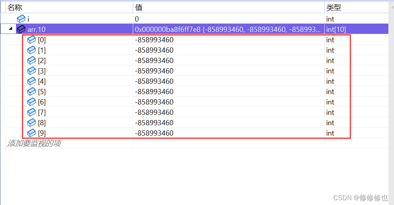Image resolution: width=394 pixels, height=205 pixels.
Task: Click the -858993460 value in row [7]
Action: tap(154, 112)
